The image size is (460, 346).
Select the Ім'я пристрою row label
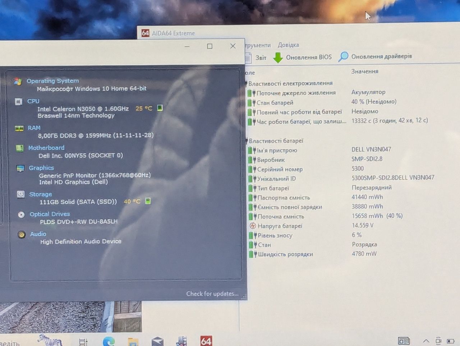(x=277, y=151)
